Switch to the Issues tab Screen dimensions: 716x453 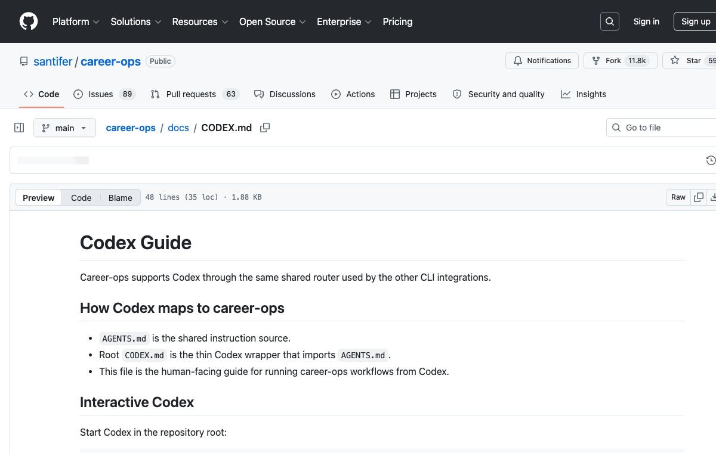pyautogui.click(x=104, y=94)
